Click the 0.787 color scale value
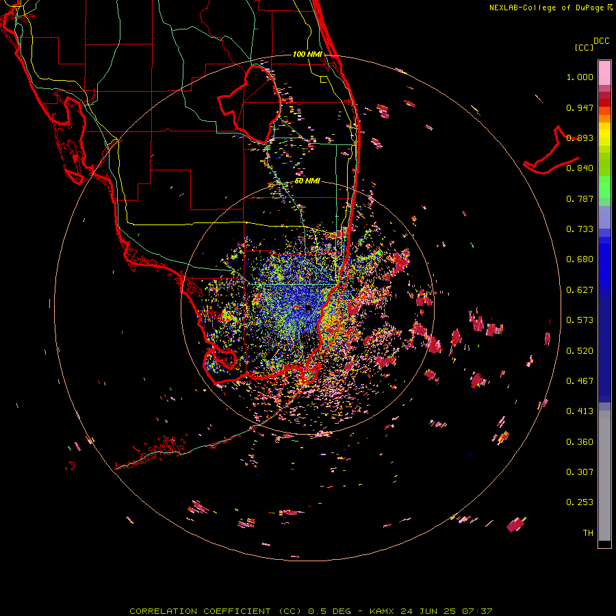The image size is (616, 616). coord(580,198)
